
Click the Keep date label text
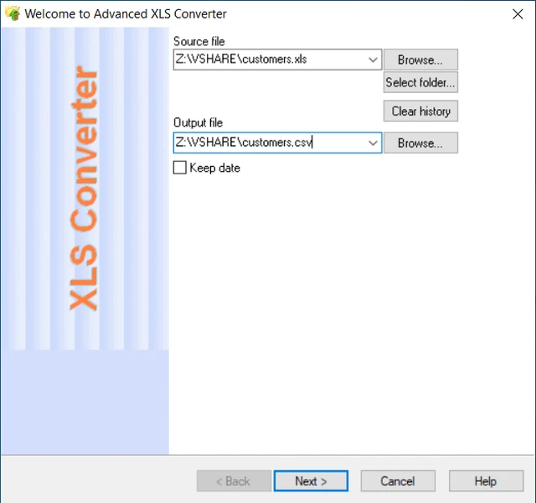[x=214, y=168]
